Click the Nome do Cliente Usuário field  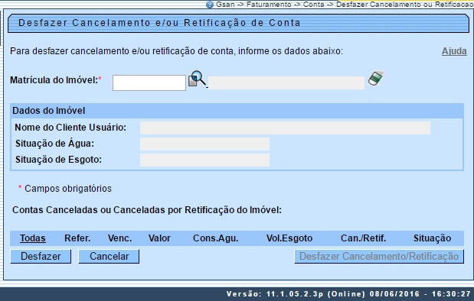(285, 128)
